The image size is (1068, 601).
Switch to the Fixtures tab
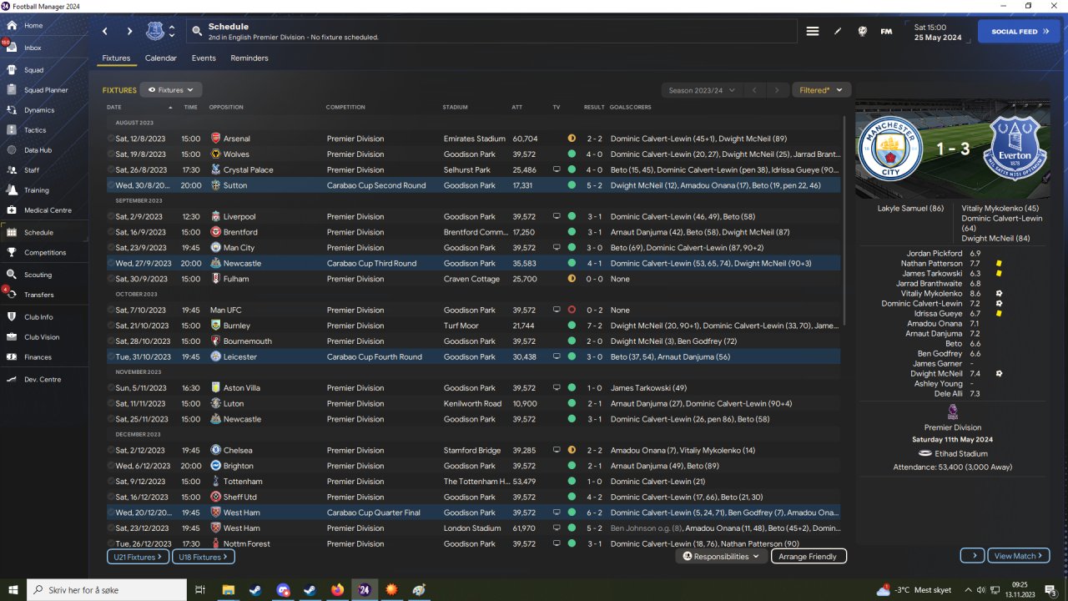116,58
